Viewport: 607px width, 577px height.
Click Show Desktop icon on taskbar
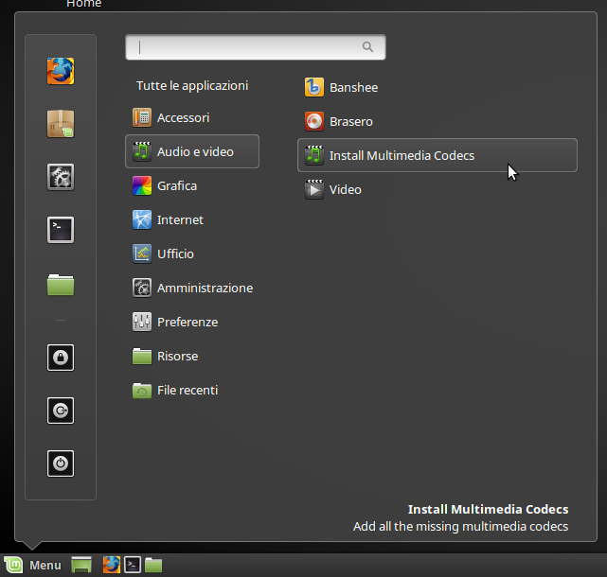click(x=81, y=565)
